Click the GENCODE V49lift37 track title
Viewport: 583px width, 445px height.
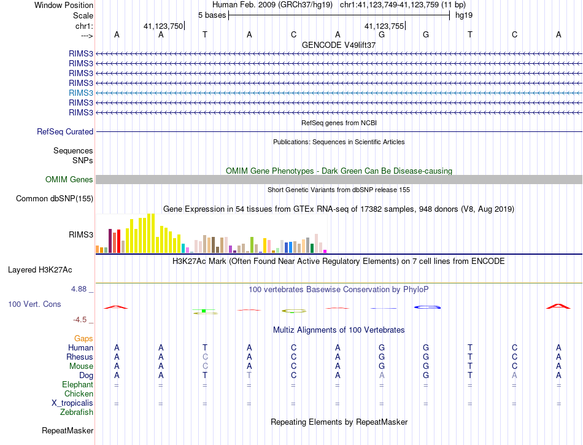(339, 45)
